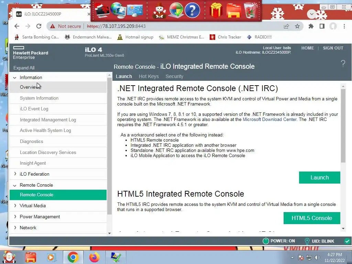Click the HOME link

[x=308, y=48]
